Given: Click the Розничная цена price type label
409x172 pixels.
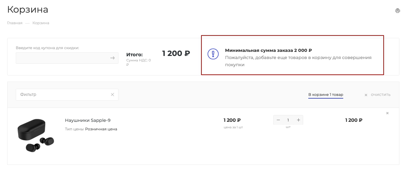Looking at the screenshot, I should (x=101, y=129).
